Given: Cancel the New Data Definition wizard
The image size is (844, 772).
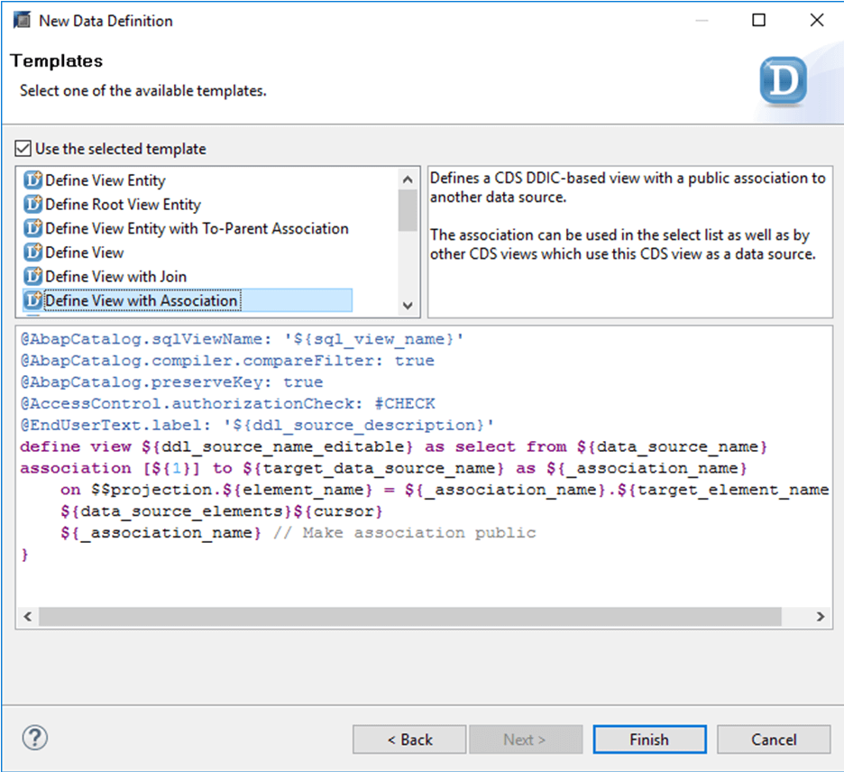Looking at the screenshot, I should (x=774, y=740).
